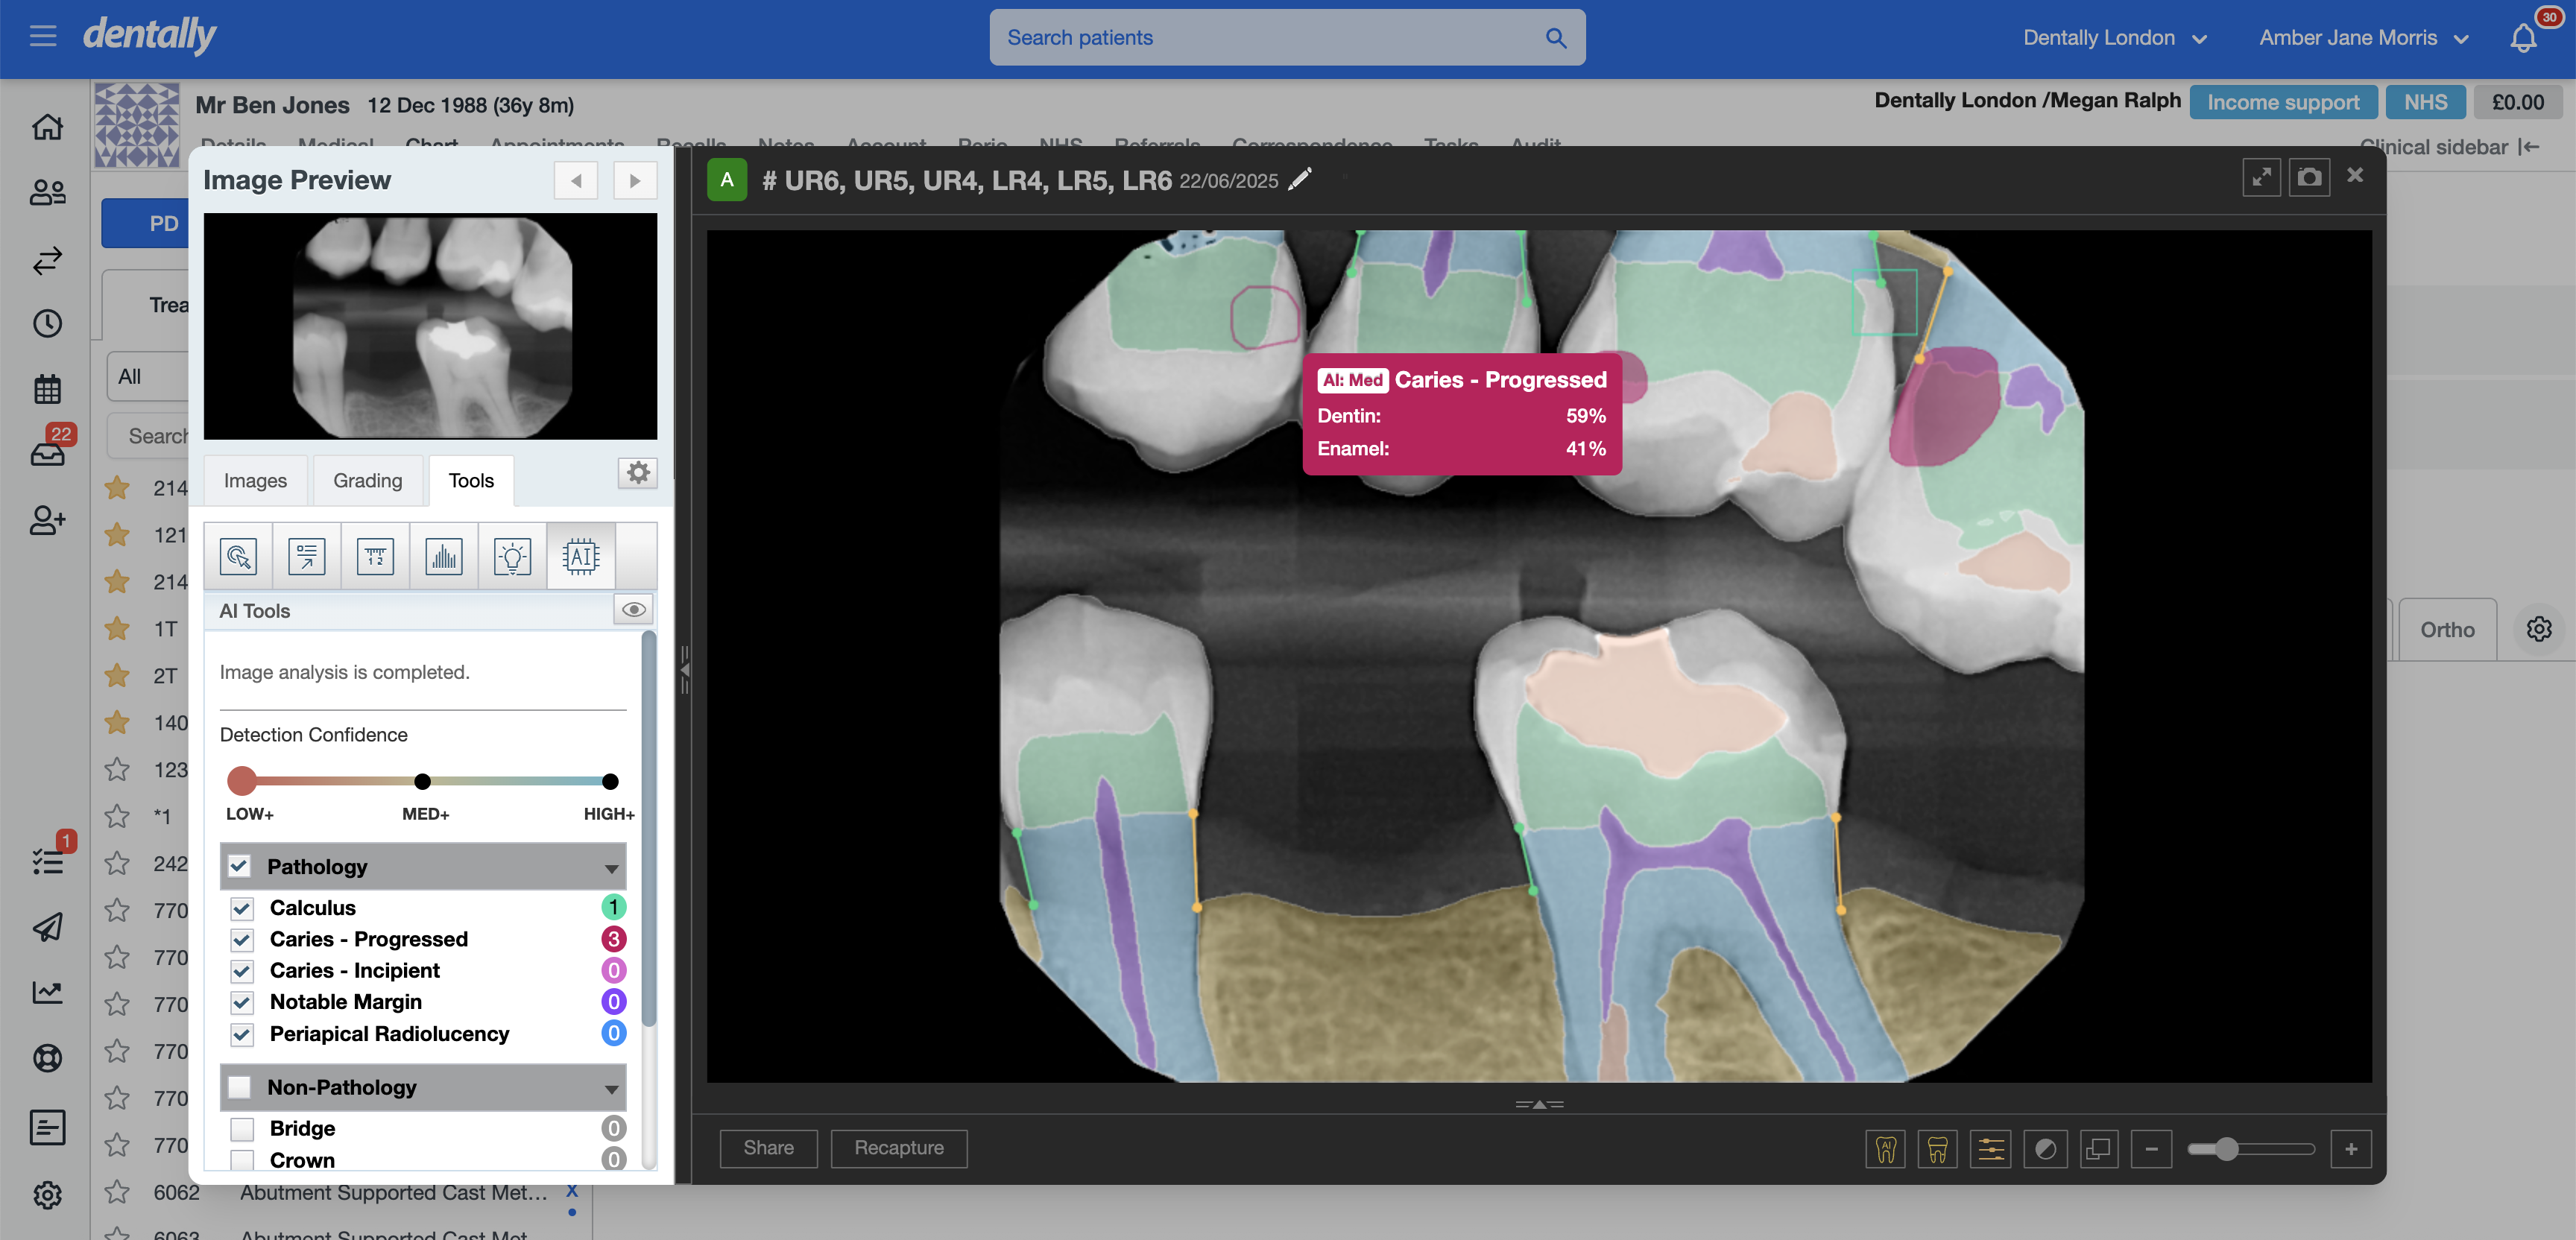2576x1240 pixels.
Task: Uncheck Caries - Incipient checkbox
Action: tap(241, 971)
